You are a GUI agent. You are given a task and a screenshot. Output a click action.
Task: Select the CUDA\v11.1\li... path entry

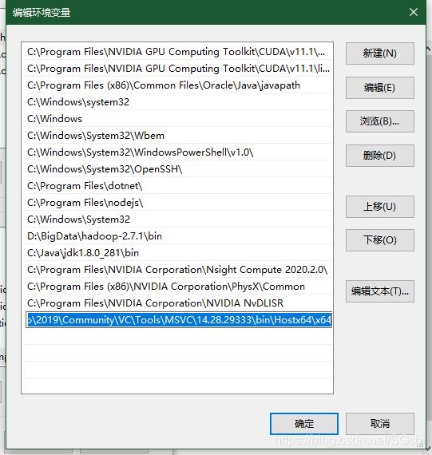(178, 69)
